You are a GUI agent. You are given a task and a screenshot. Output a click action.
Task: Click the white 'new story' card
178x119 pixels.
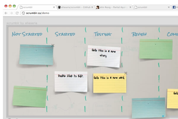tap(104, 57)
